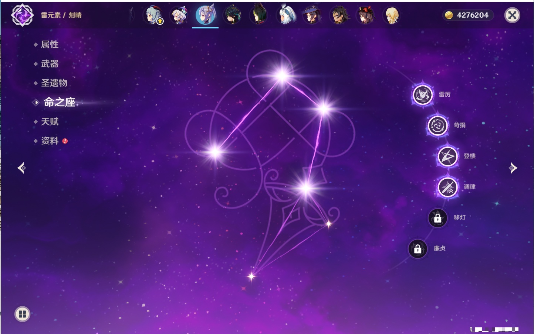Open the grid menu button bottom-left
Image resolution: width=534 pixels, height=334 pixels.
point(22,314)
